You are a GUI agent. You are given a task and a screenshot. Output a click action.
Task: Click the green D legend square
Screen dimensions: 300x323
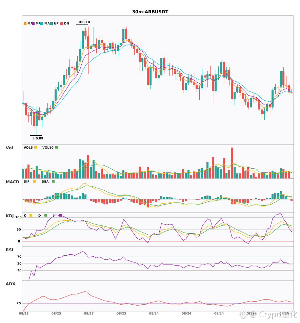pyautogui.click(x=46, y=215)
